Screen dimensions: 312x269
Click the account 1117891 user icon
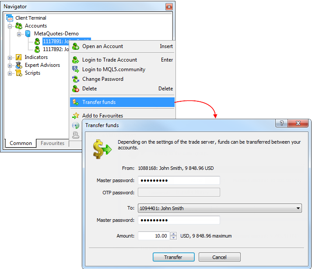37,41
